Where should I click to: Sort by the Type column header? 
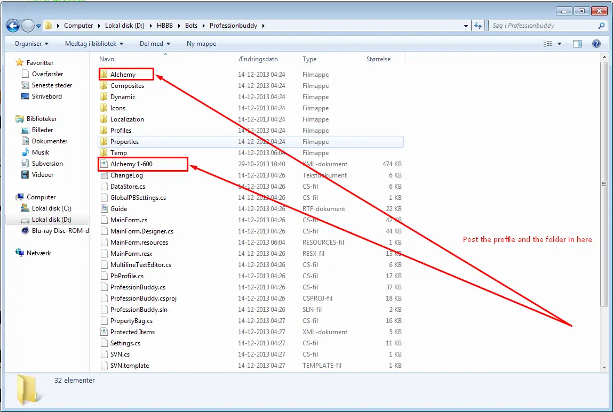(x=309, y=59)
